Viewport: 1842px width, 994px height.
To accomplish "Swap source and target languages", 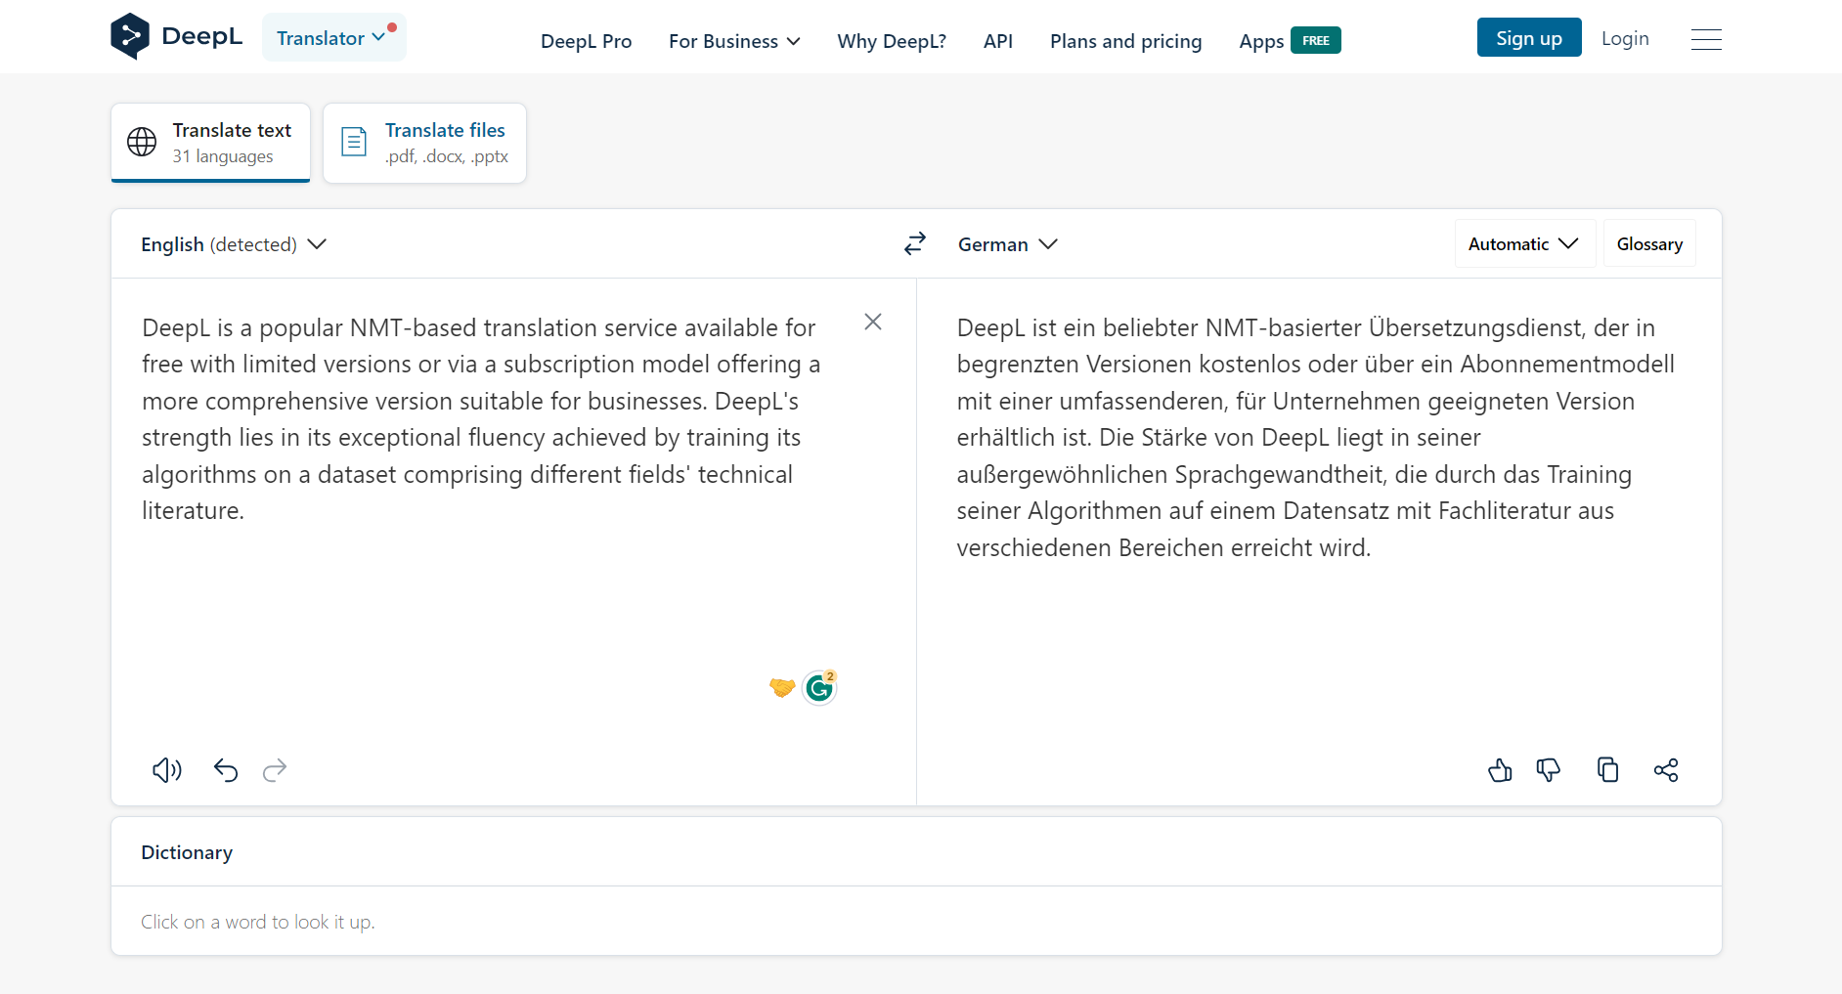I will click(x=915, y=243).
